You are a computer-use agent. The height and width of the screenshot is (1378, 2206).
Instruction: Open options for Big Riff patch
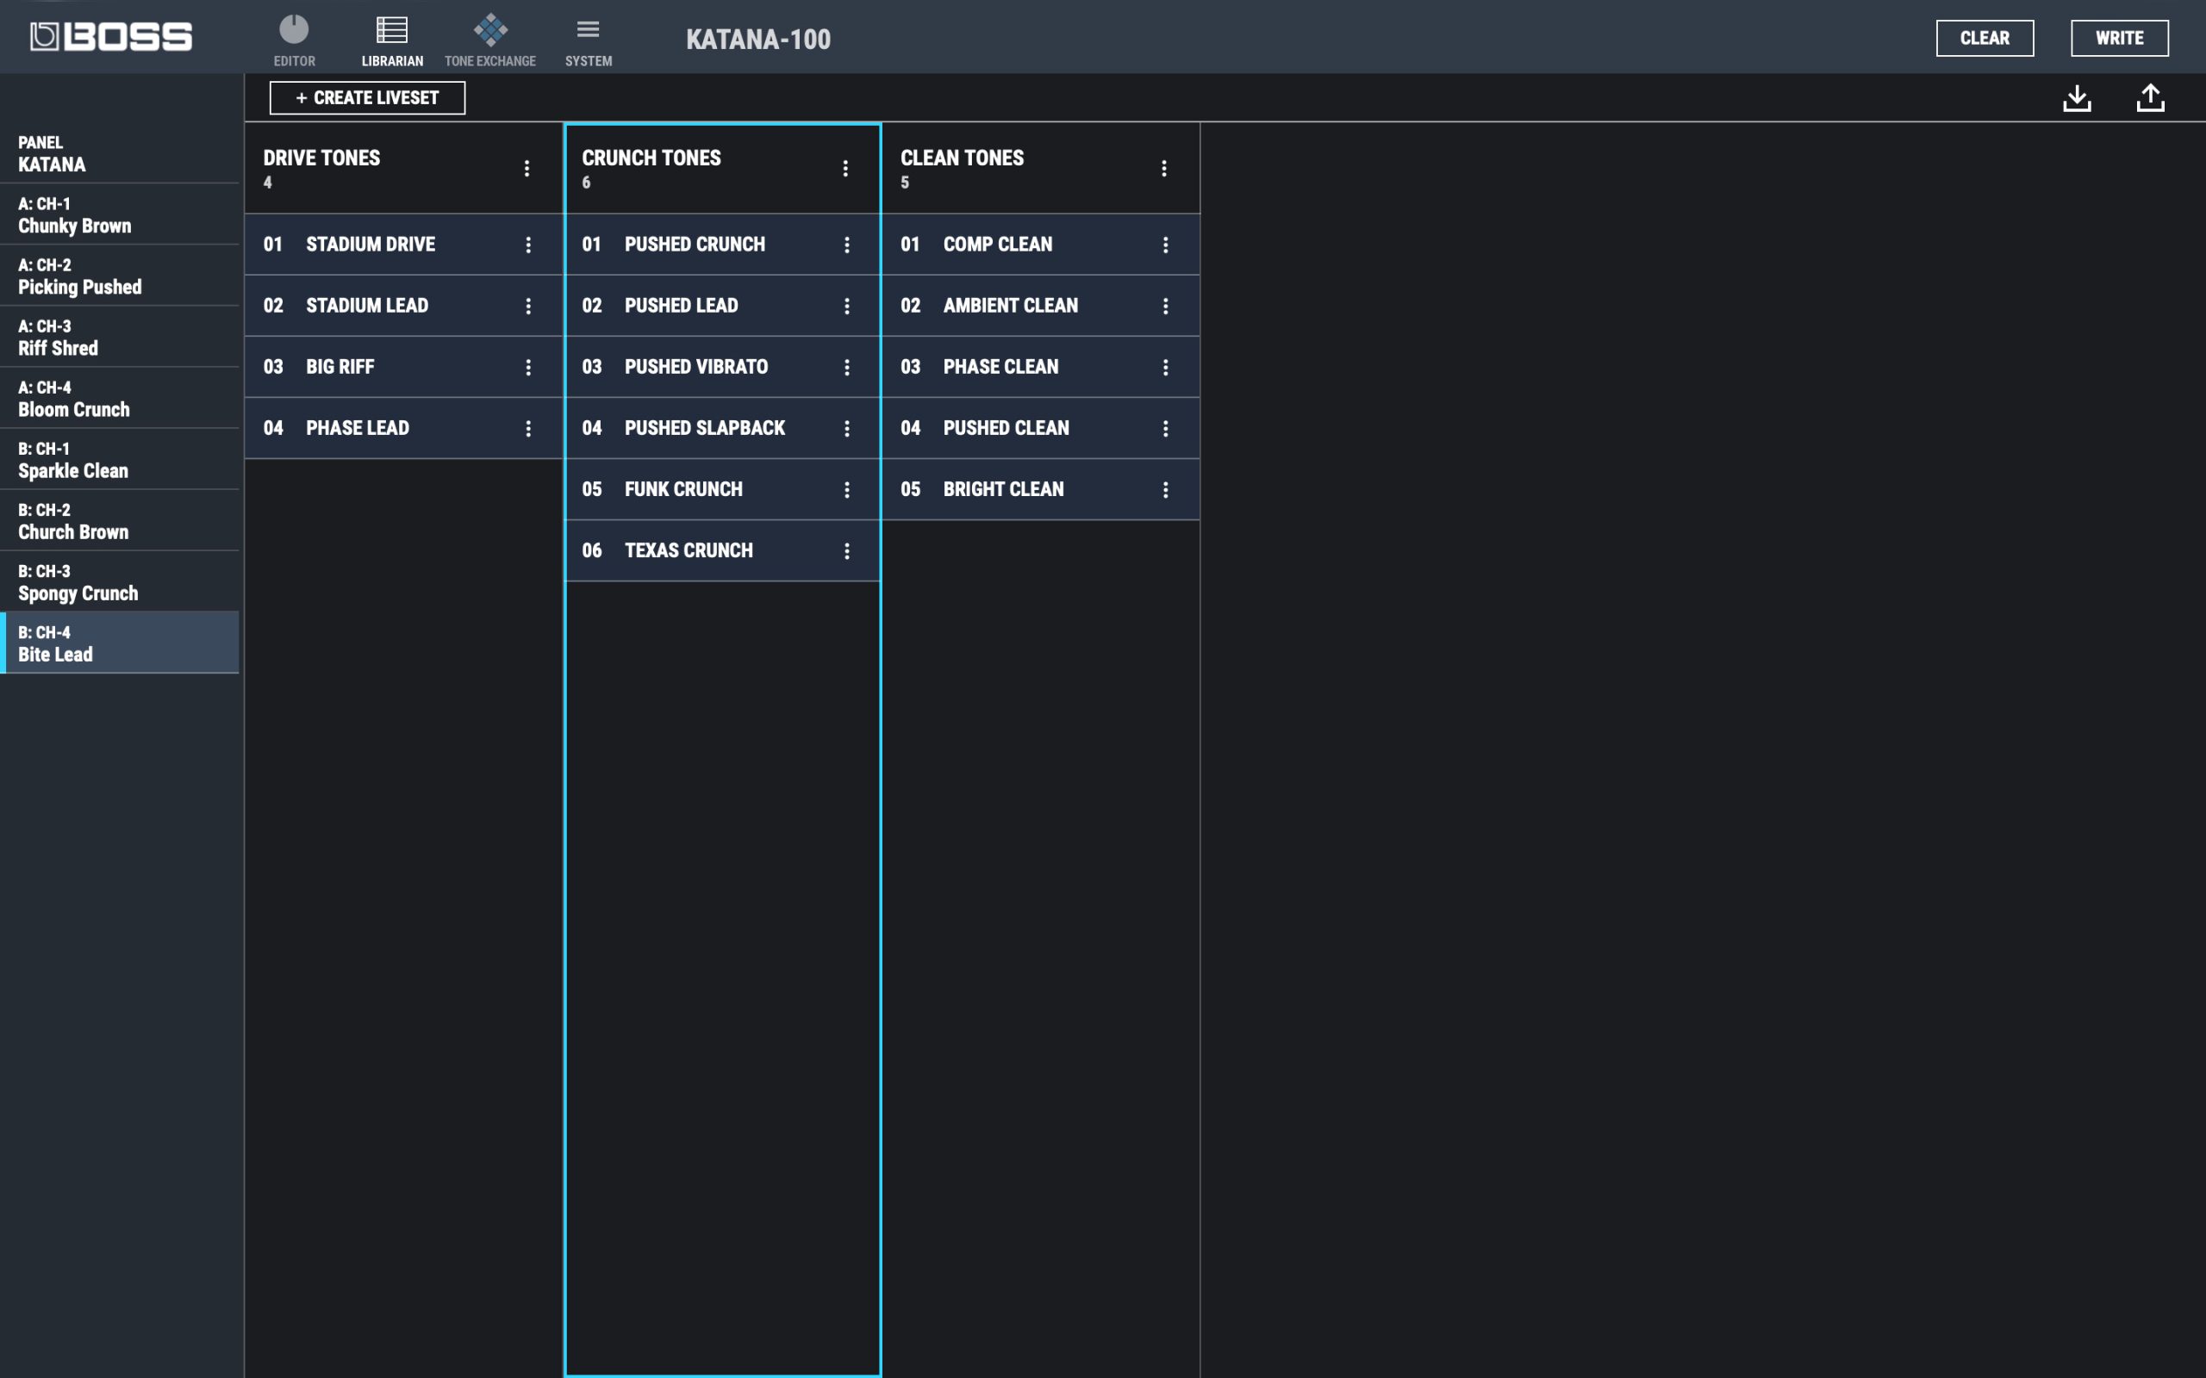pos(527,367)
